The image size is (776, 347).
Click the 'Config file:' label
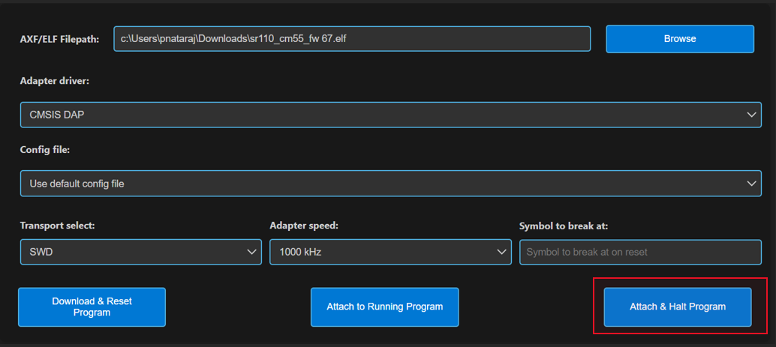(x=45, y=150)
